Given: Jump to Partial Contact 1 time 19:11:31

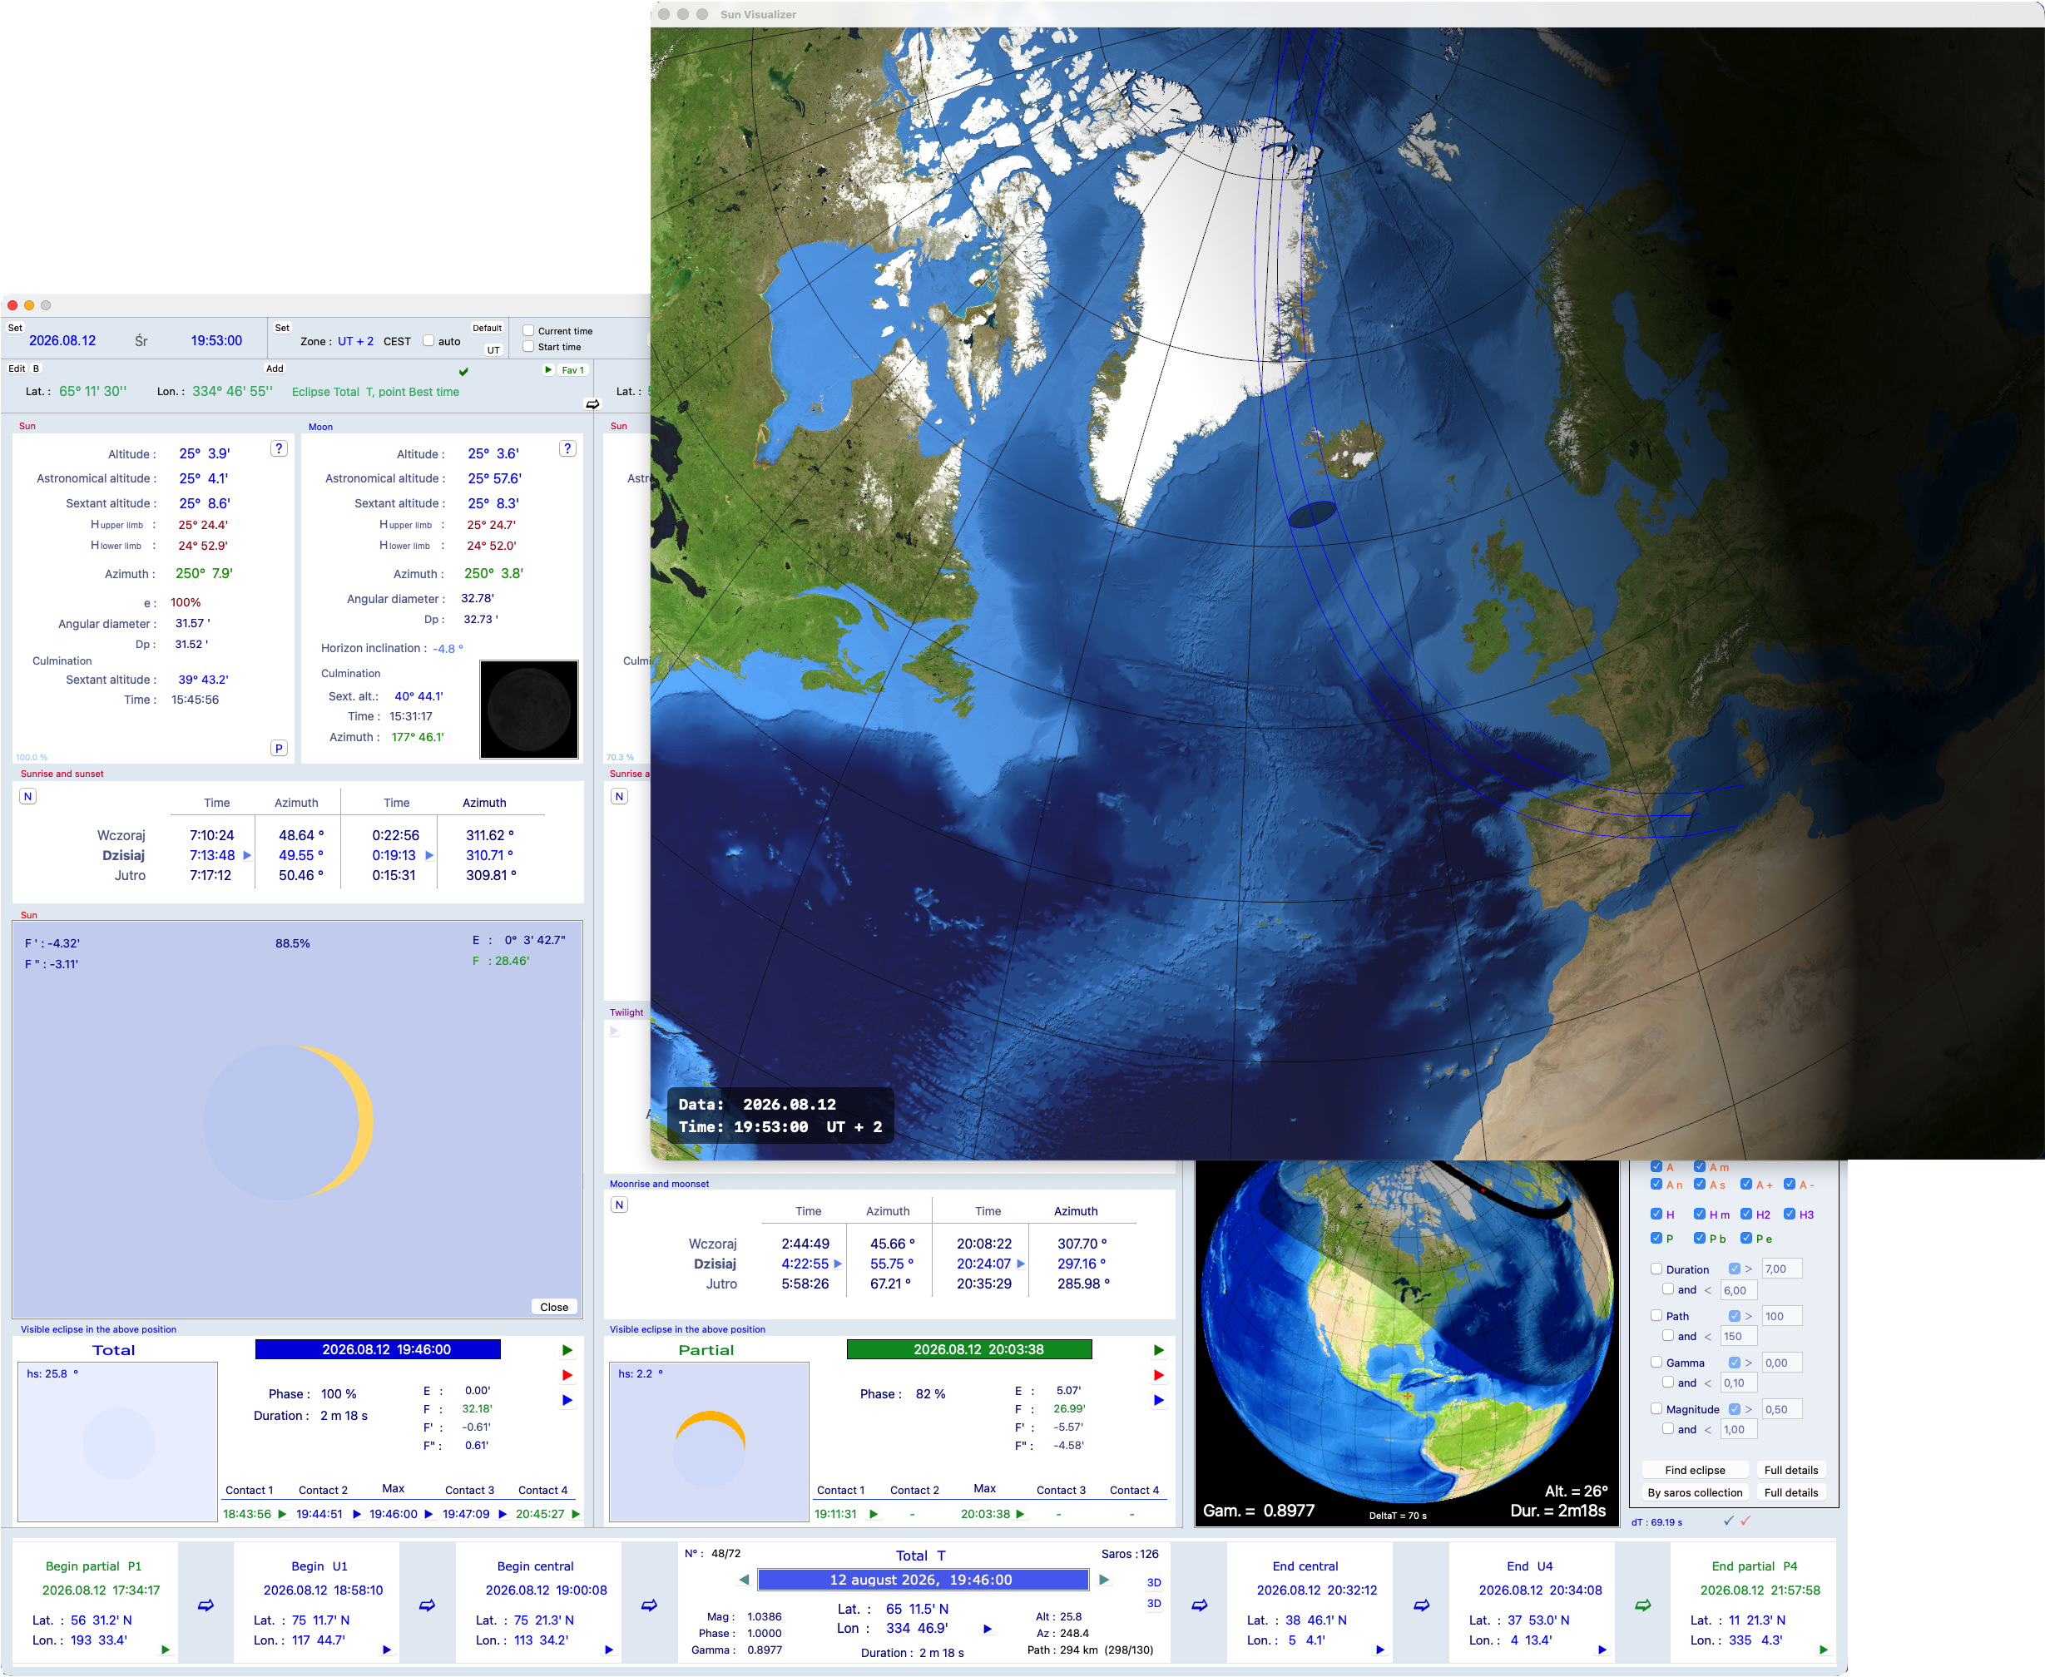Looking at the screenshot, I should (x=874, y=1514).
